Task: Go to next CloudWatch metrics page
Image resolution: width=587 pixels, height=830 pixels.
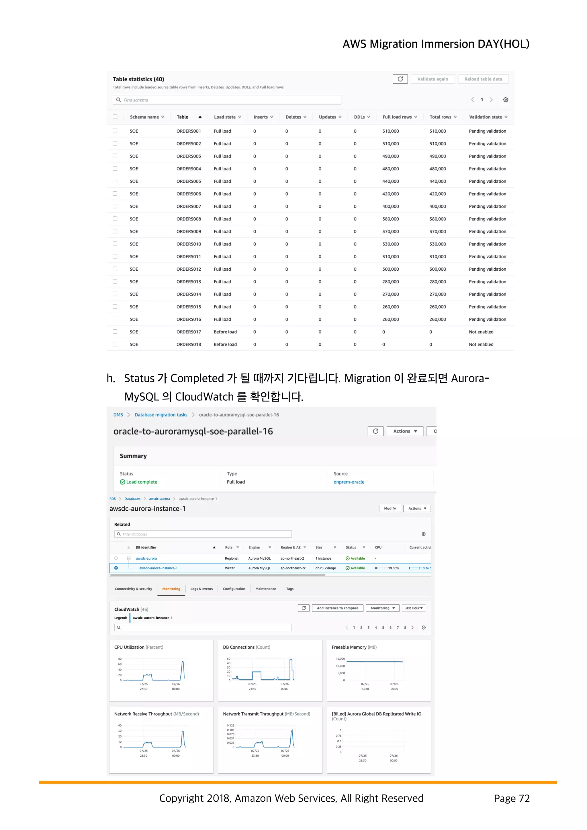Action: 412,628
